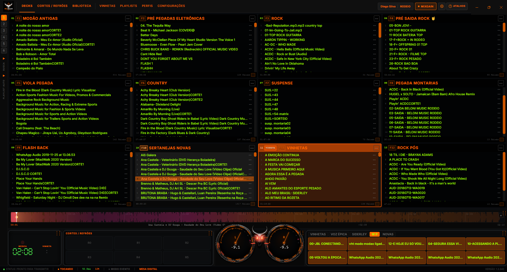Toggle the footer checkbox of MODÃO ANTIGAS deck
This screenshot has width=507, height=272.
coord(129,75)
